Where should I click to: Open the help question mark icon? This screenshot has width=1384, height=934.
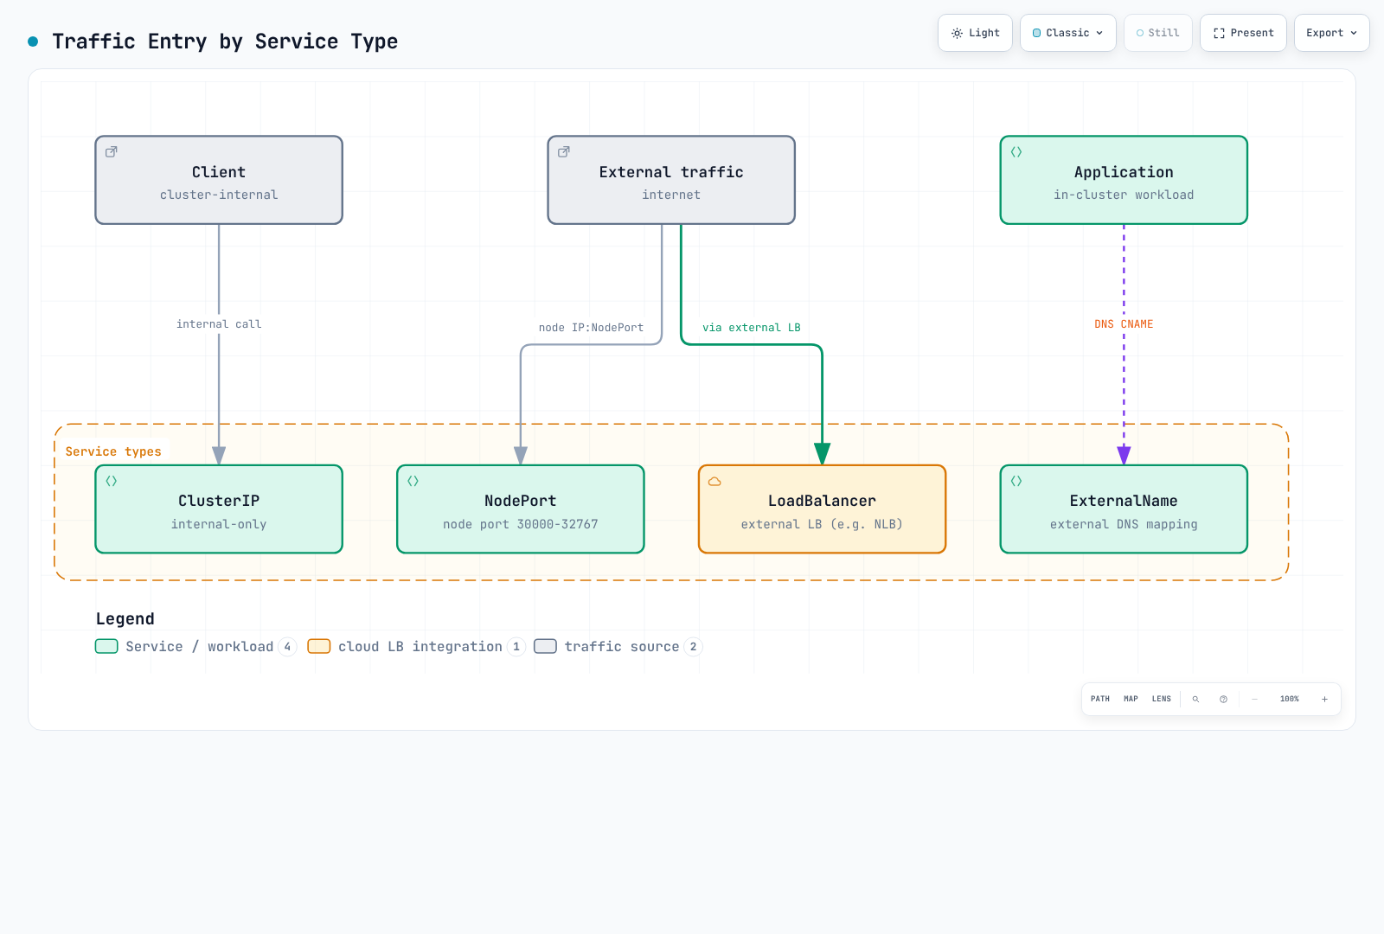coord(1223,699)
